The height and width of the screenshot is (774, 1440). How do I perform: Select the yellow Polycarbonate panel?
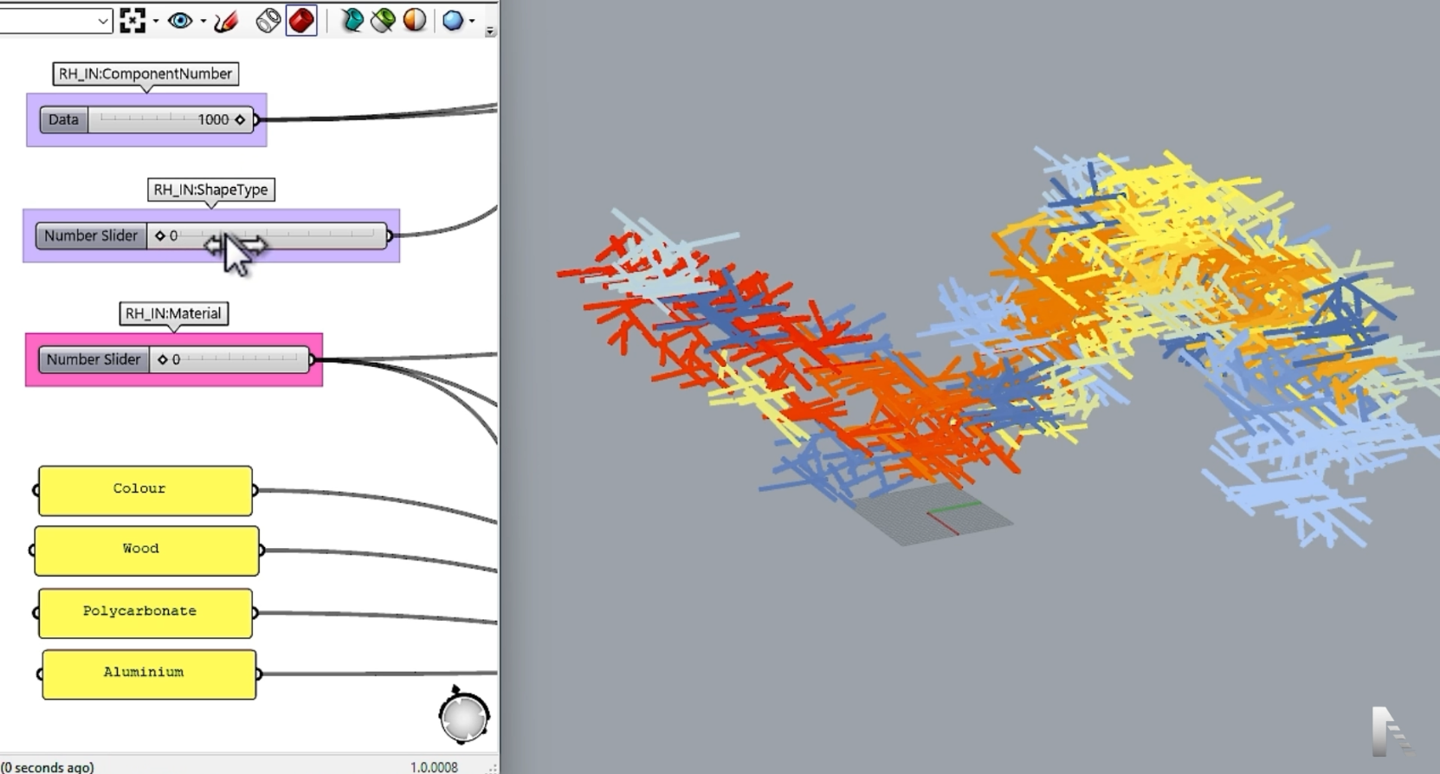pyautogui.click(x=145, y=613)
